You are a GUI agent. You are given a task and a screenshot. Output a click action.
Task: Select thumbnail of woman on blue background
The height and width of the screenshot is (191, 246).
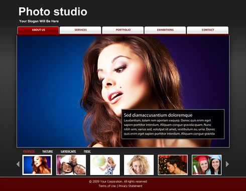pyautogui.click(x=37, y=165)
